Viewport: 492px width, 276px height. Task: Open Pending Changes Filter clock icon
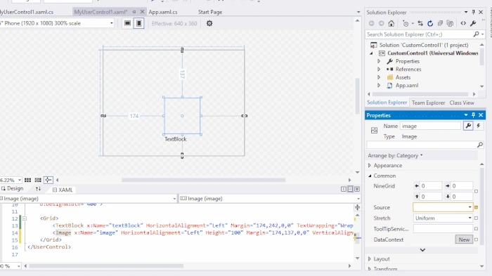coord(406,23)
